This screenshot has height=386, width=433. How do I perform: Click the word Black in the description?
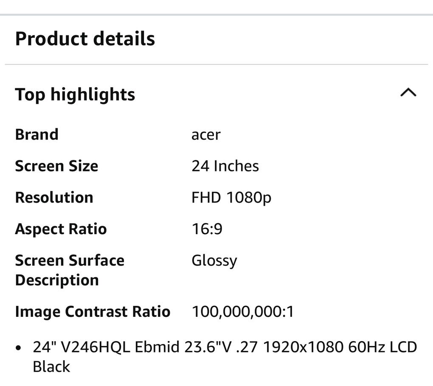[x=51, y=366]
